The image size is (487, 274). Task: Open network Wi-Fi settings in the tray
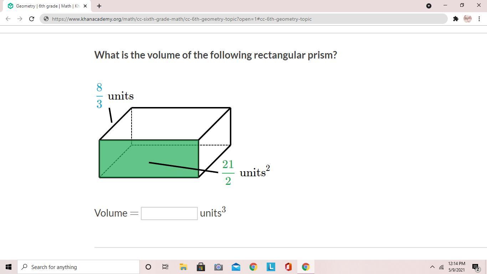click(x=441, y=267)
